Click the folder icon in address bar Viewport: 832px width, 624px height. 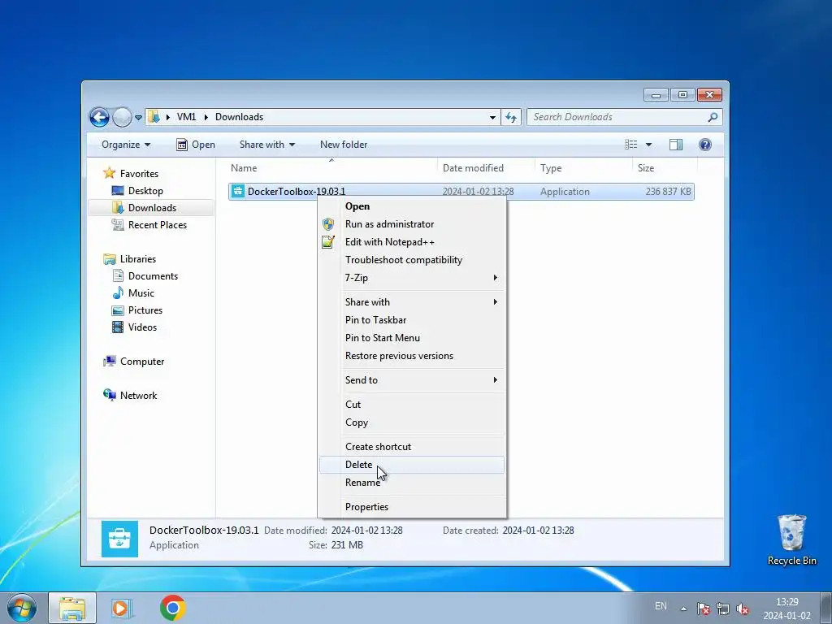pos(154,117)
